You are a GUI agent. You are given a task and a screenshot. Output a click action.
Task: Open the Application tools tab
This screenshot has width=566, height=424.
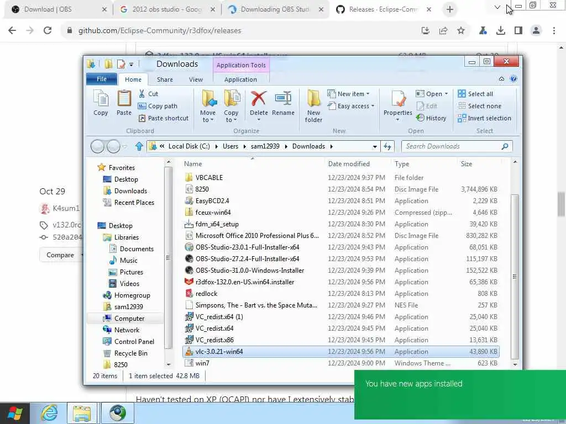[240, 79]
